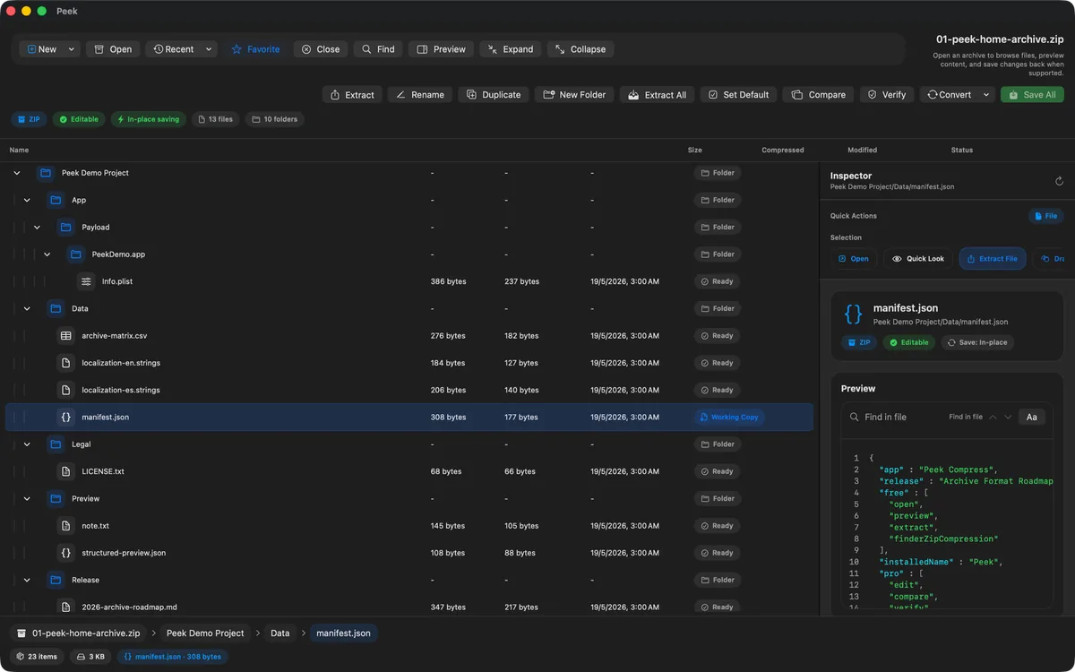The height and width of the screenshot is (672, 1075).
Task: Select the Info.plist file icon
Action: tap(86, 281)
